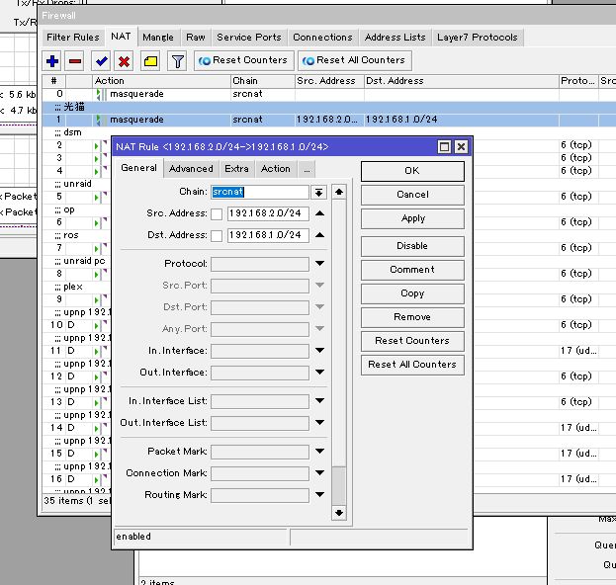616x585 pixels.
Task: Expand the Protocol field arrow
Action: point(319,264)
